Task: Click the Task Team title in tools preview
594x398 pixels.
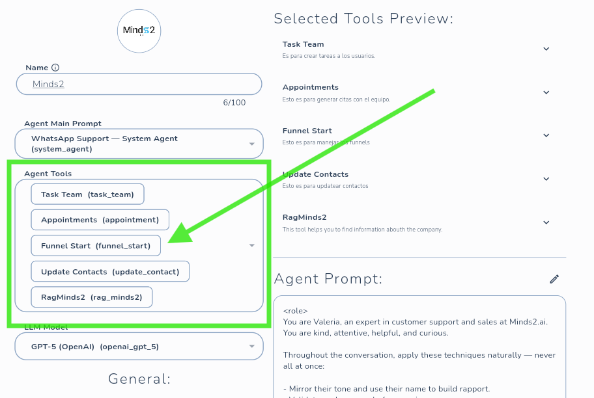Action: 303,44
